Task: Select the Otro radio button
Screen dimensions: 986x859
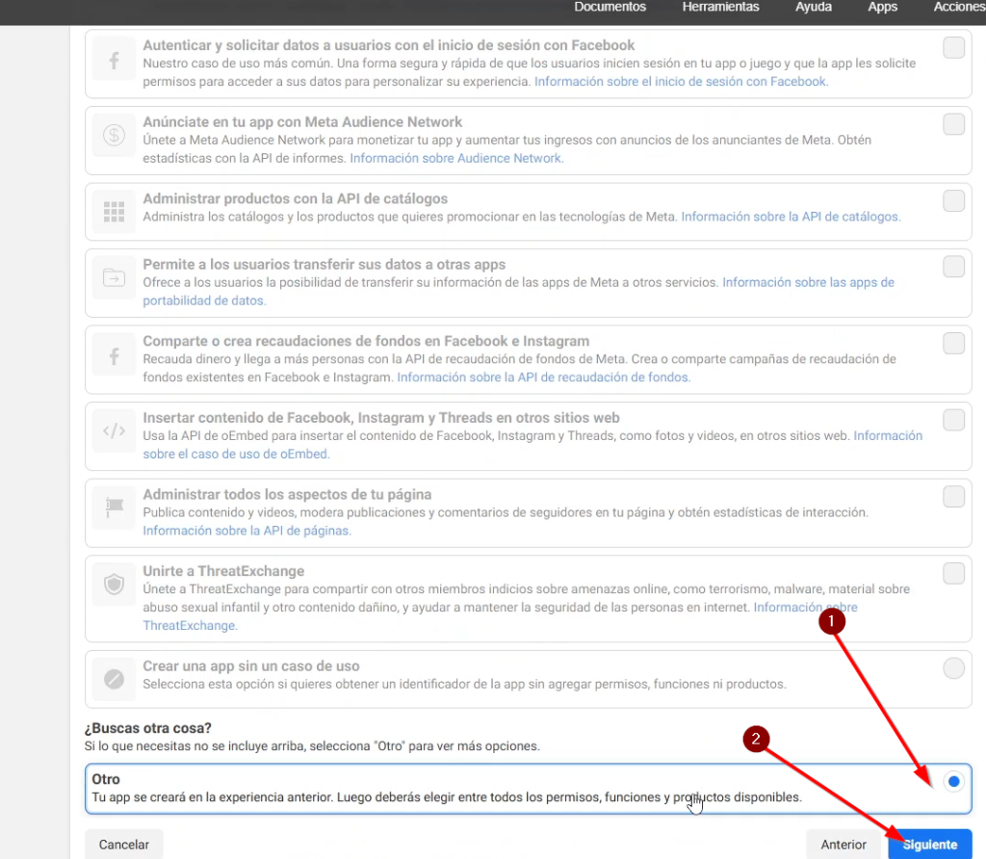Action: coord(953,782)
